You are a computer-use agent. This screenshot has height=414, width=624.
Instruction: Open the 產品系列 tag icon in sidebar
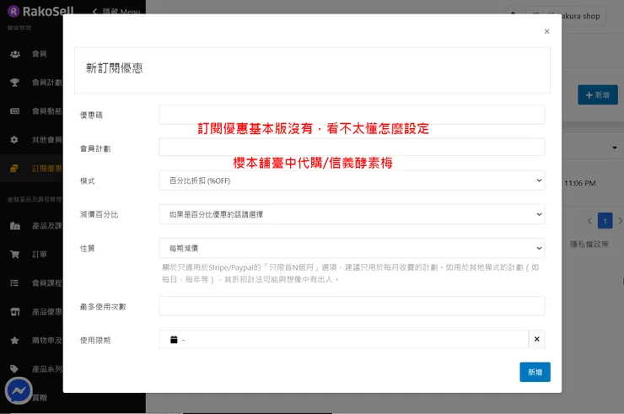click(14, 369)
